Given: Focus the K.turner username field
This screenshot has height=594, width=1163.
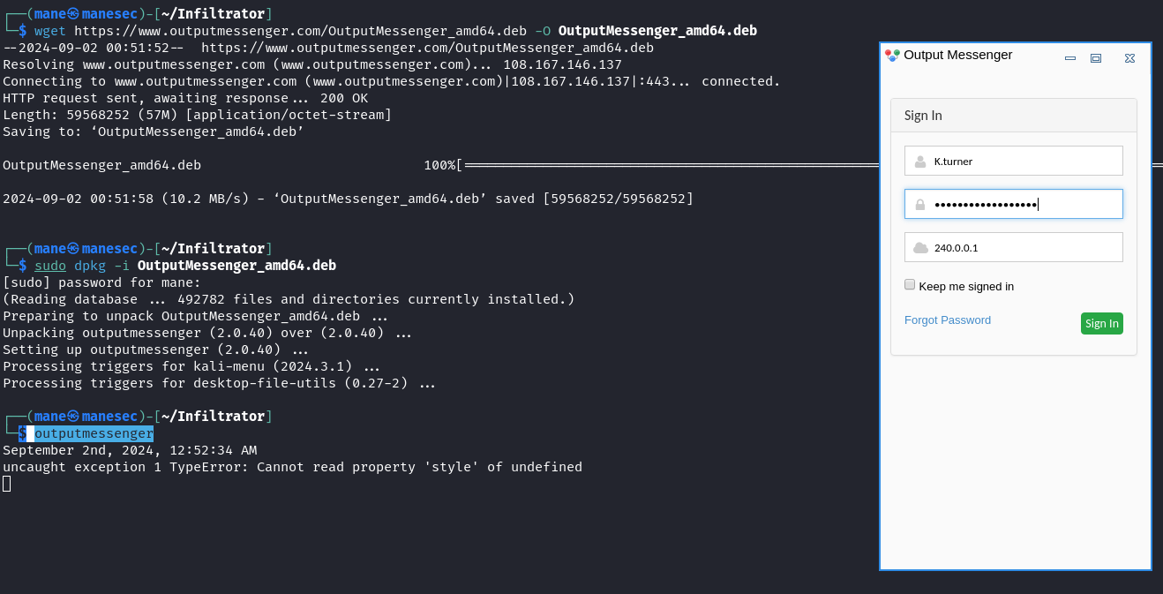Looking at the screenshot, I should [1014, 161].
